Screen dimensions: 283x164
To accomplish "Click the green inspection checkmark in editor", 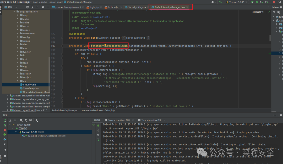I will [269, 12].
